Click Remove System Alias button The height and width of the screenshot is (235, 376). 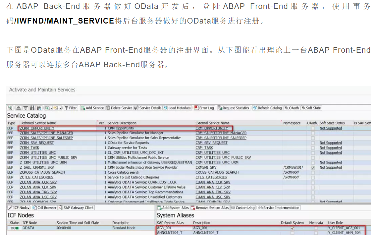pos(210,207)
